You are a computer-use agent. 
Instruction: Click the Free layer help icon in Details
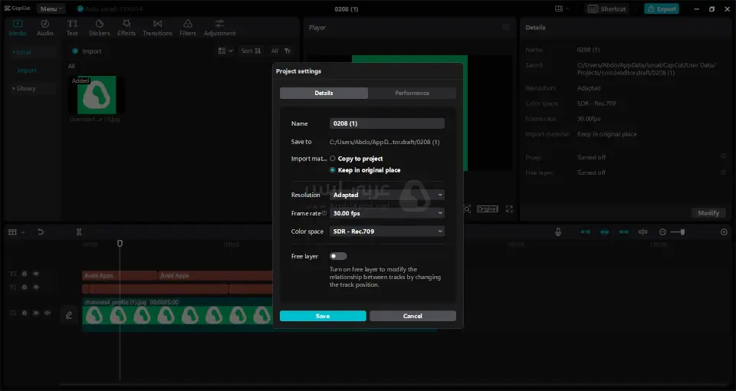723,172
